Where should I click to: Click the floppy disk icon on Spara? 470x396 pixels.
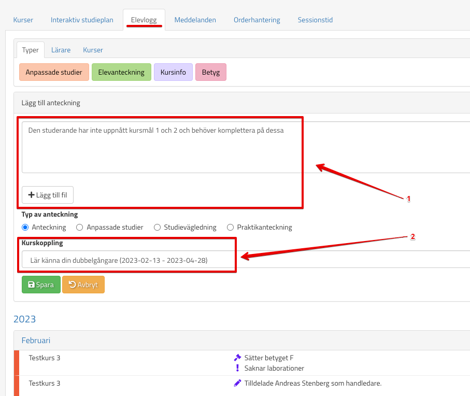point(31,285)
